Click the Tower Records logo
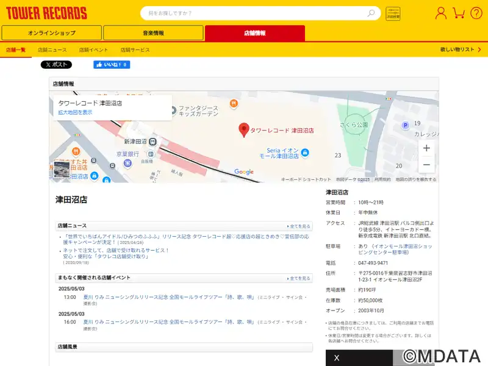488x366 pixels. pos(46,13)
